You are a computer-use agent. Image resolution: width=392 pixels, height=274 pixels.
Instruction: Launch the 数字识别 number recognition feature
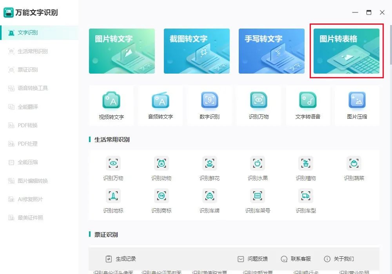[210, 105]
